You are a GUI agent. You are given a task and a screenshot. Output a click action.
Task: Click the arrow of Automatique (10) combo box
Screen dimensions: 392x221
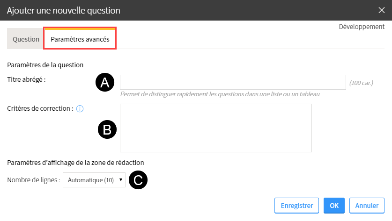121,180
